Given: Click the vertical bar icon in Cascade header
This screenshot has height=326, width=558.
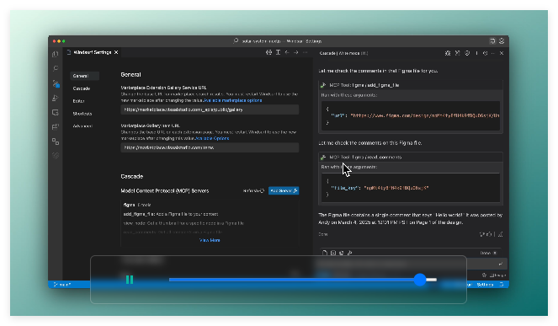Looking at the screenshot, I should [x=476, y=53].
